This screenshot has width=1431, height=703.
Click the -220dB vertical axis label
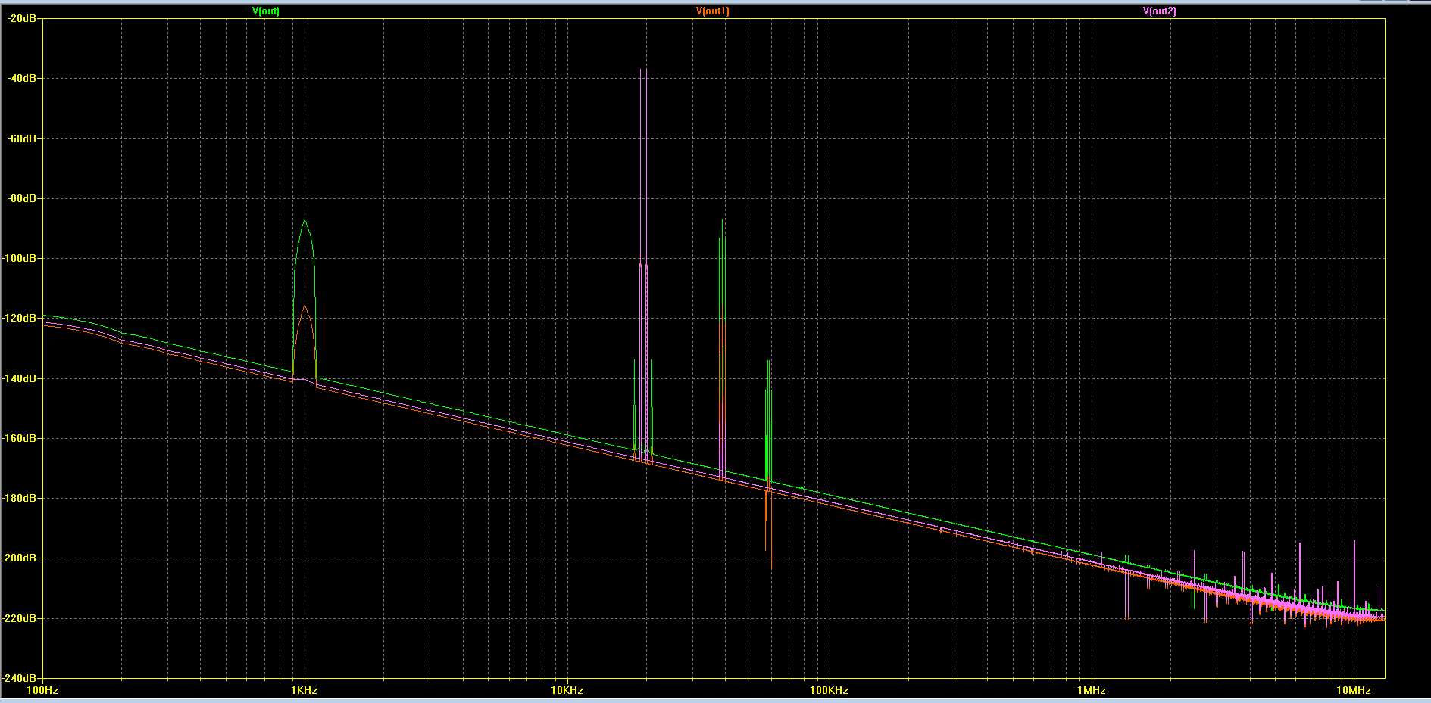(x=19, y=618)
